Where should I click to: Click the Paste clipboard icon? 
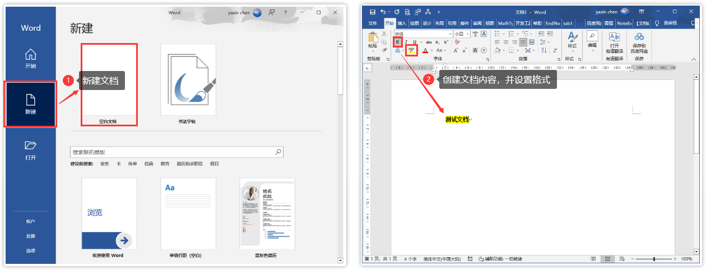[372, 36]
